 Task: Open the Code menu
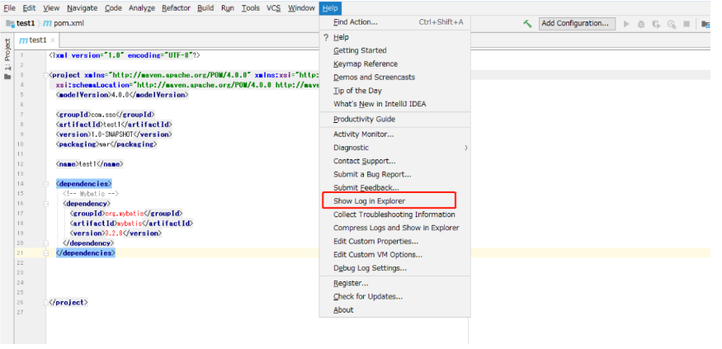click(113, 7)
